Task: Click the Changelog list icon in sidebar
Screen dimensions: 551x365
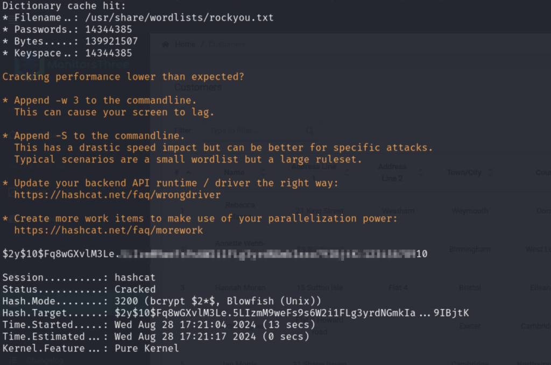Action: 13,360
